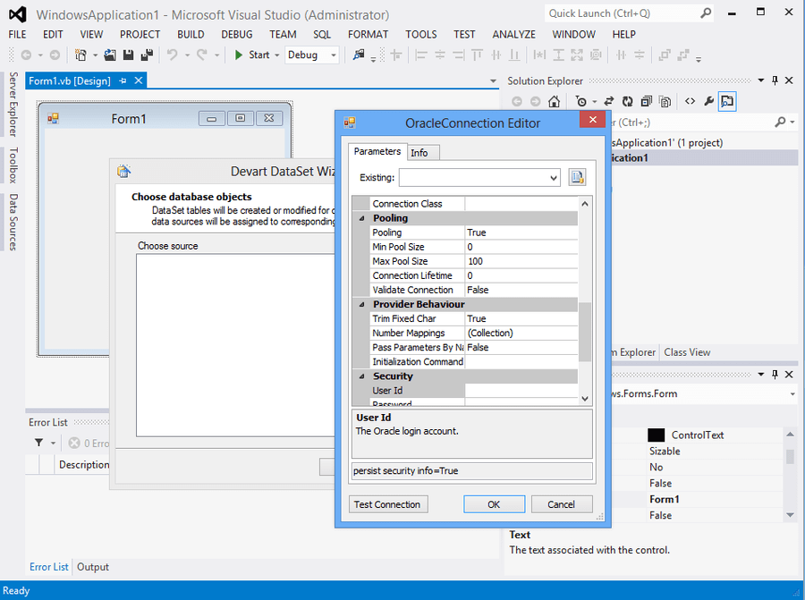This screenshot has width=805, height=600.
Task: Select the Sync with Active Document icon
Action: pos(609,102)
